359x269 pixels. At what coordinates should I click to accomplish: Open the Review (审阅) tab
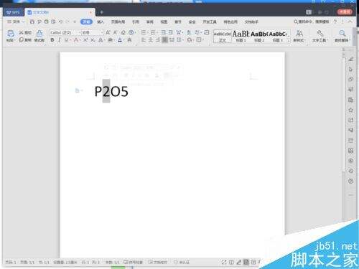[x=150, y=22]
